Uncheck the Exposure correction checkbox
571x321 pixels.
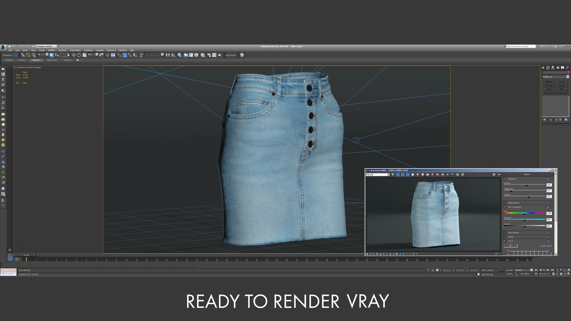point(504,179)
